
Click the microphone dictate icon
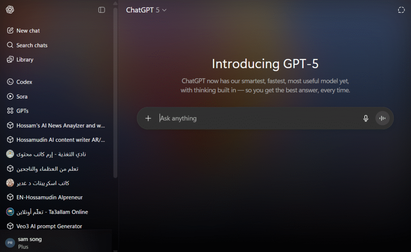[x=366, y=118]
